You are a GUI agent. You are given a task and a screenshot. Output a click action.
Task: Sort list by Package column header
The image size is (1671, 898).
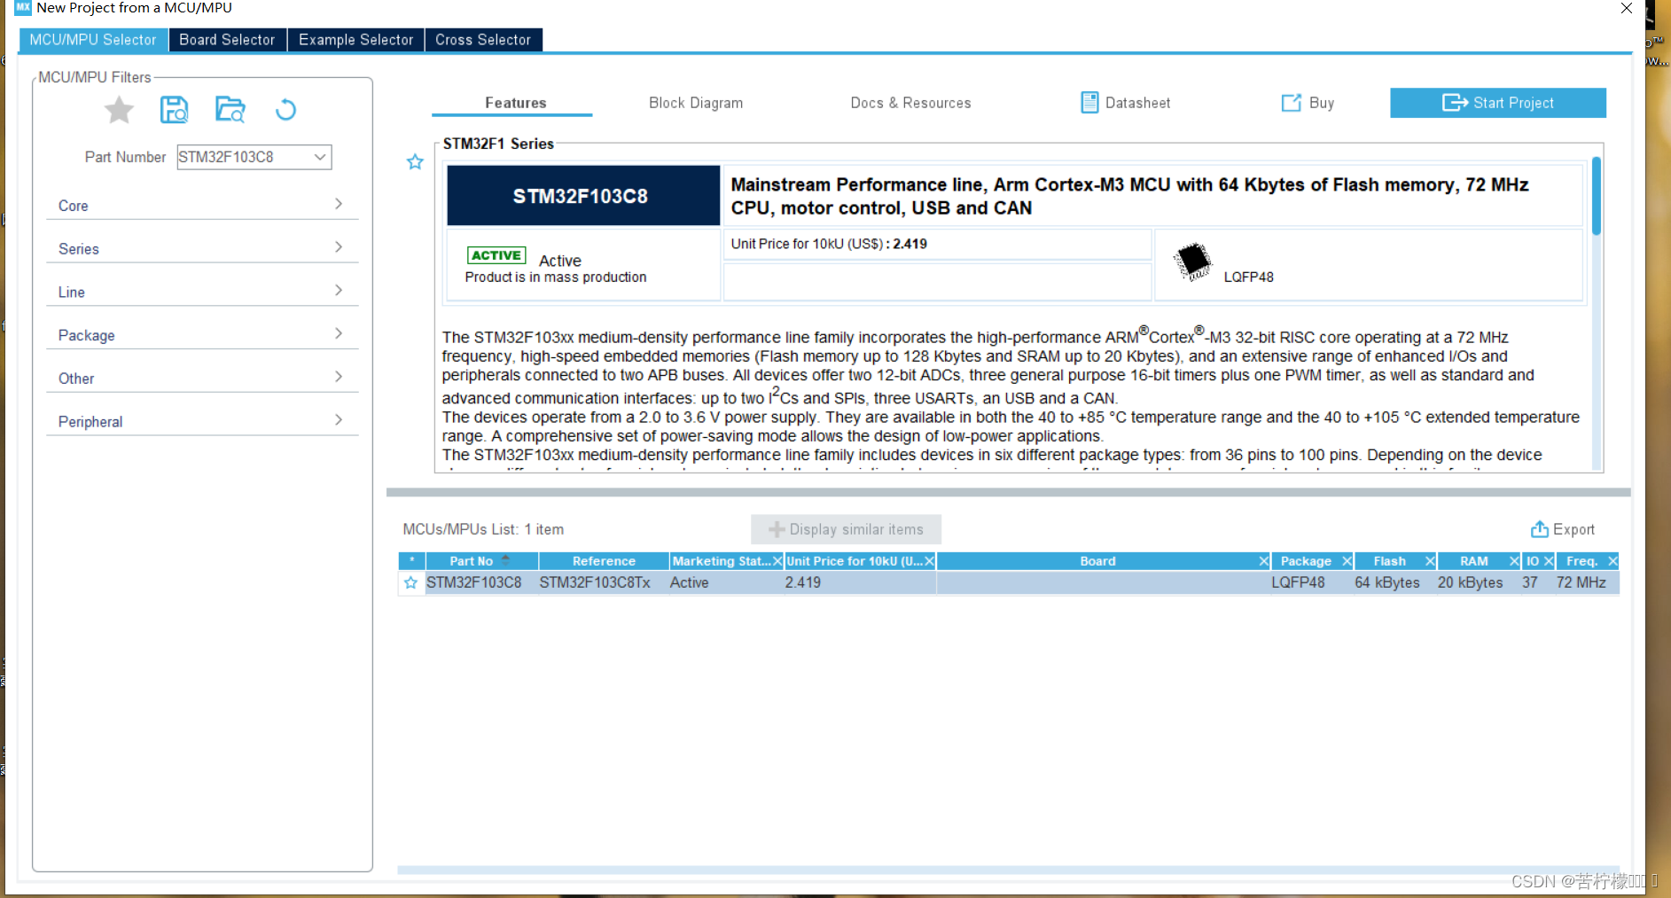[x=1306, y=561]
